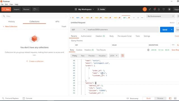Open the No Environment dropdown
Screen dimensions: 179x101
[161, 16]
